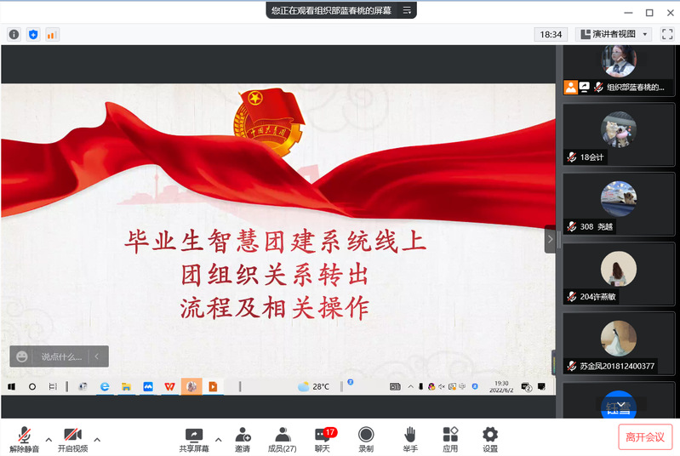Click the 28°C weather widget
This screenshot has height=456, width=680.
point(314,386)
